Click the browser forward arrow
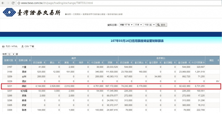 (8, 3)
